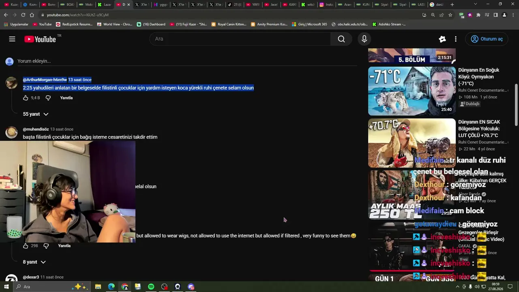This screenshot has height=292, width=519.
Task: Open the YouTube bookmark in bookmarks bar
Action: [42, 24]
